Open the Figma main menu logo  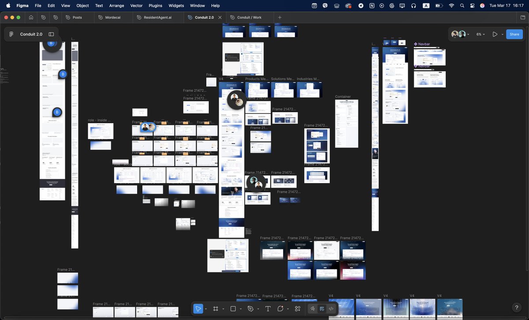pos(11,34)
